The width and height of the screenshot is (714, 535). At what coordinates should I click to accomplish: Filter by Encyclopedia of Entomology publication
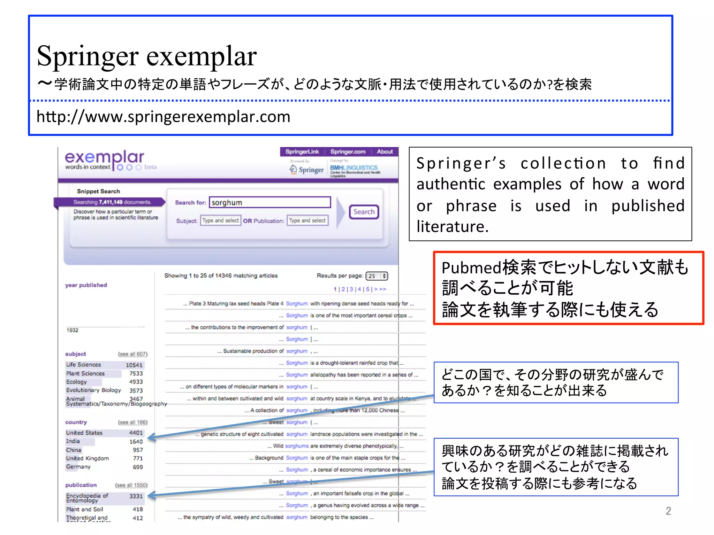pos(87,498)
